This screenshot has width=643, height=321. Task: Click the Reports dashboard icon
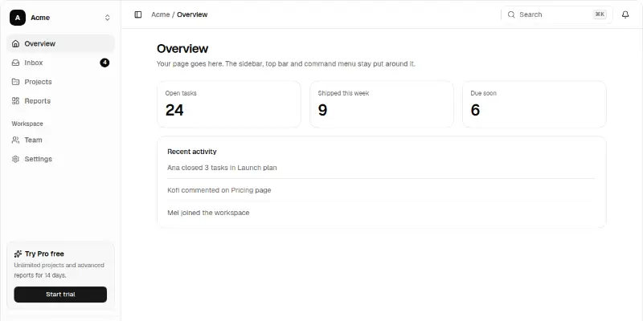click(15, 101)
